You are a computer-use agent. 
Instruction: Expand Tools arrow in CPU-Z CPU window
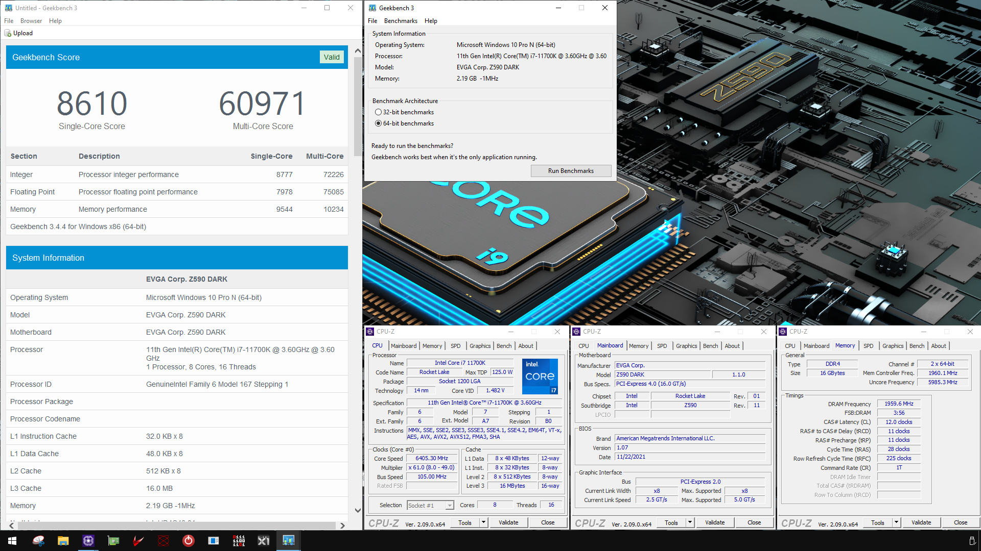pyautogui.click(x=483, y=522)
